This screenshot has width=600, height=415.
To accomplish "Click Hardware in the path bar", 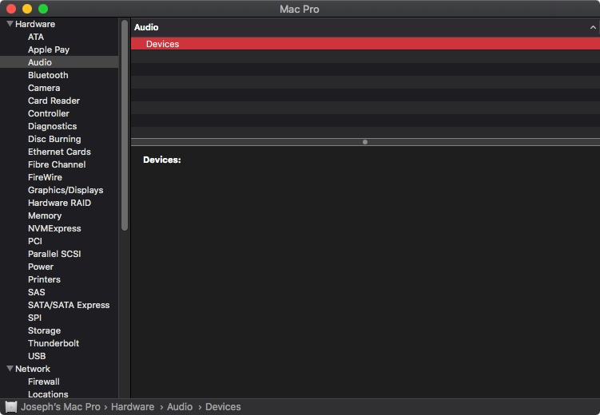I will coord(133,406).
